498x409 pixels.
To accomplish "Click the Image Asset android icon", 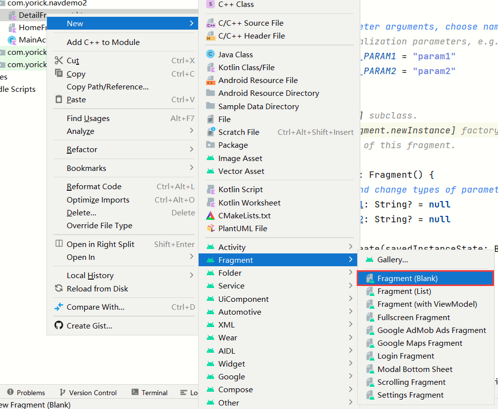I will point(210,159).
